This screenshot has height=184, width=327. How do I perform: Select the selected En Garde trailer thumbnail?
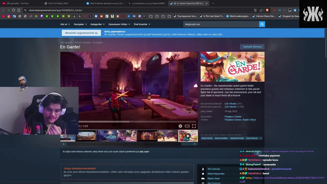tap(188, 136)
